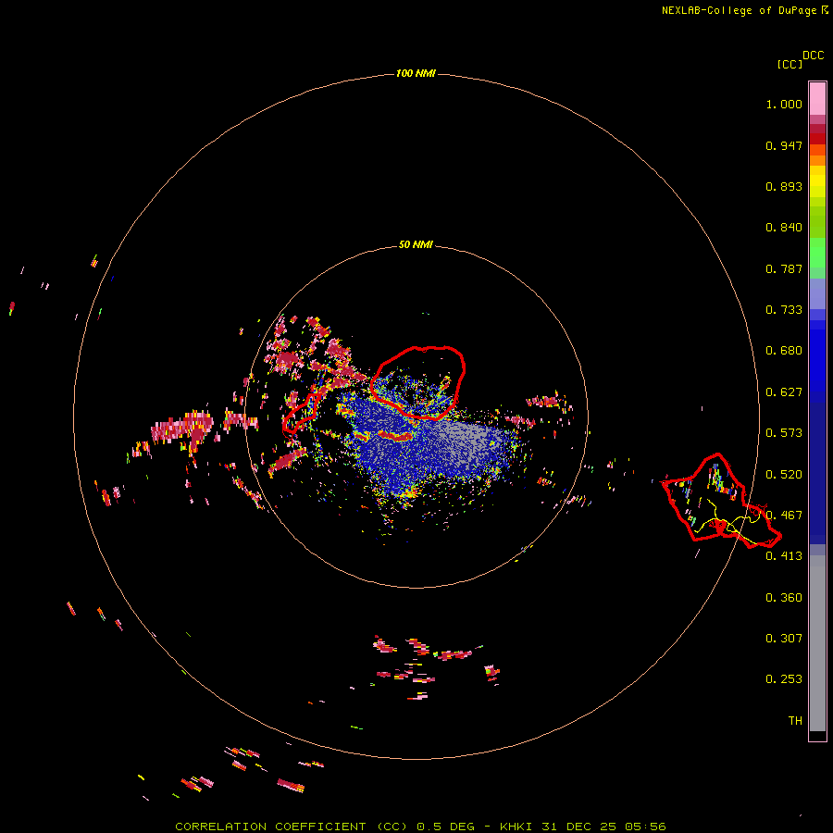Click the KHKI radar site identifier
Viewport: 833px width, 833px height.
[517, 827]
